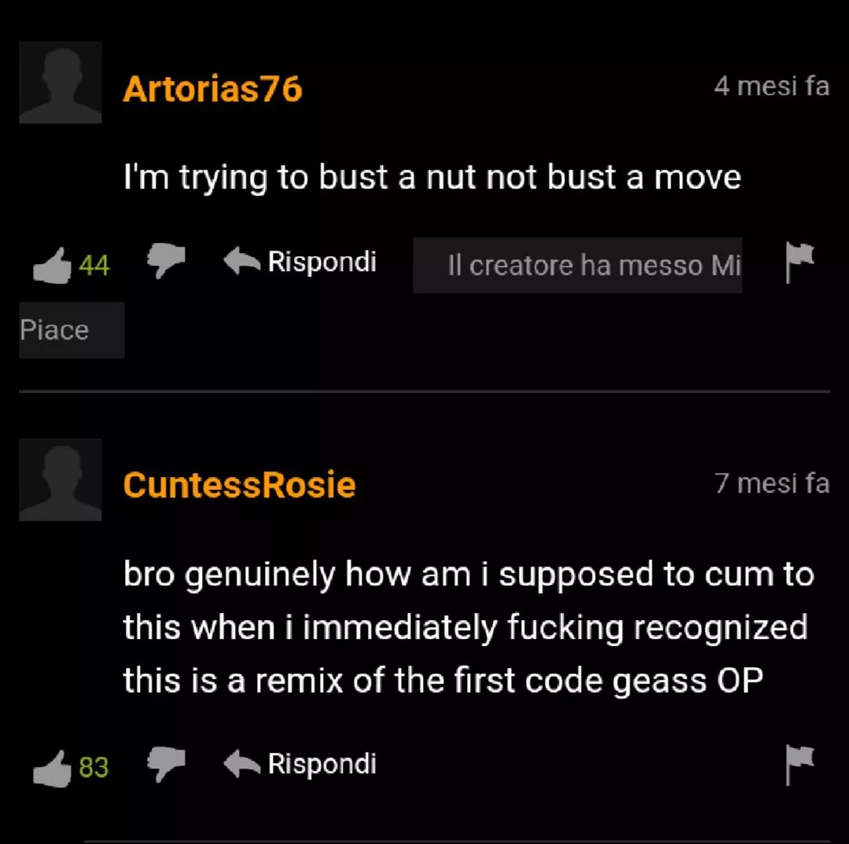Dislike CuntessRosie's comment with thumbs down

(x=166, y=764)
